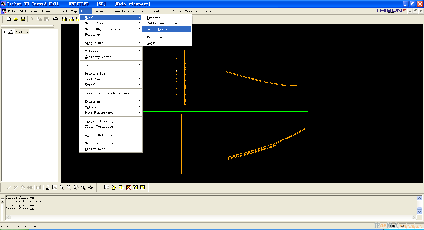Image resolution: width=424 pixels, height=230 pixels.
Task: Click the greyed-out Copy icon
Action: (x=39, y=19)
